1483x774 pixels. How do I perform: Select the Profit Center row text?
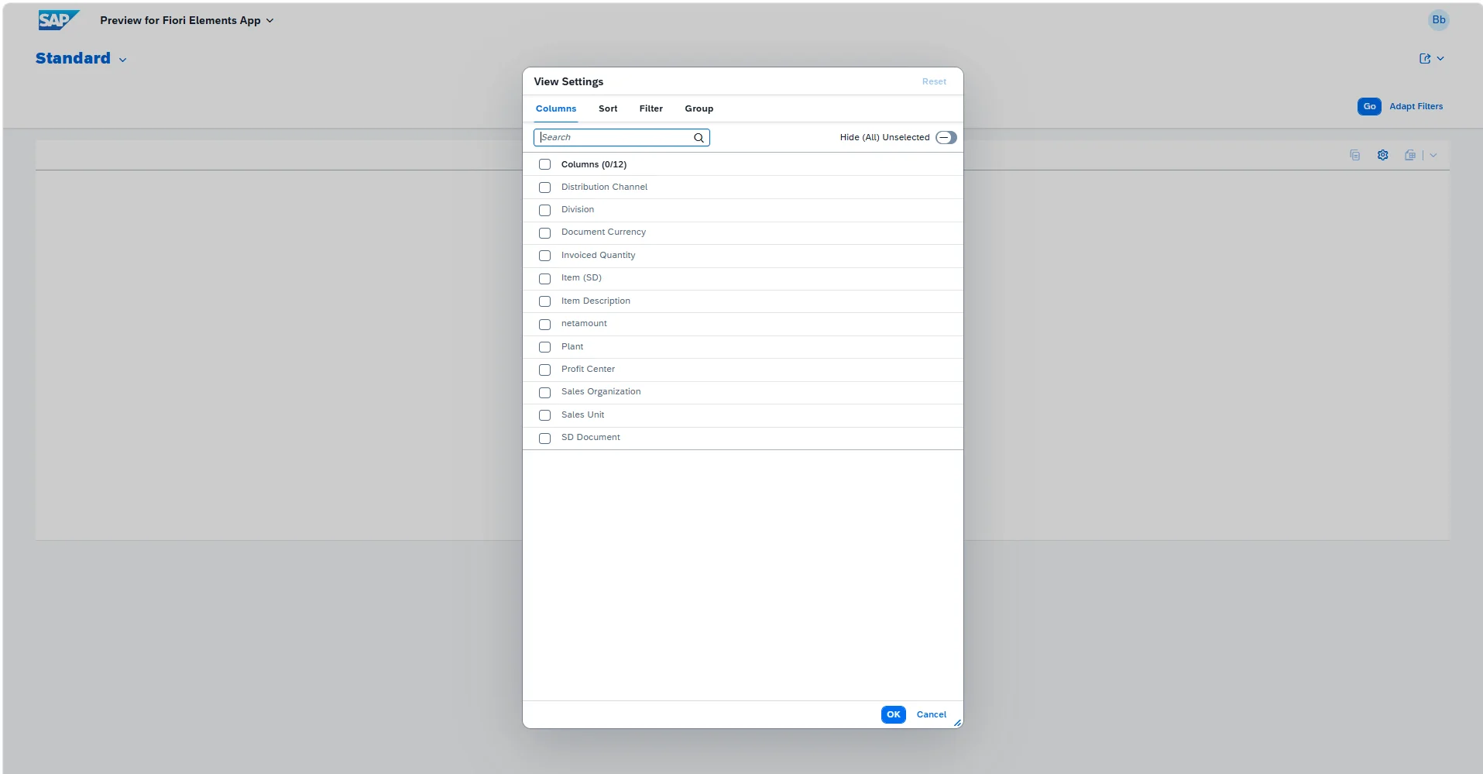tap(588, 370)
